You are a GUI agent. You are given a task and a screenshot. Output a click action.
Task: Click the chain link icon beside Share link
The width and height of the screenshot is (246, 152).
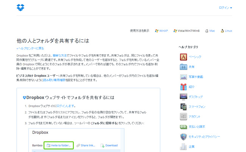pos(78,146)
